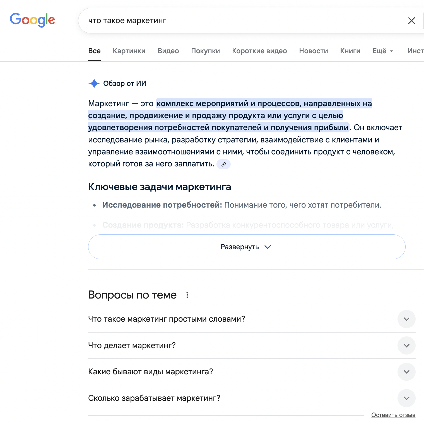
Task: Open the Ещё dropdown menu
Action: 383,51
